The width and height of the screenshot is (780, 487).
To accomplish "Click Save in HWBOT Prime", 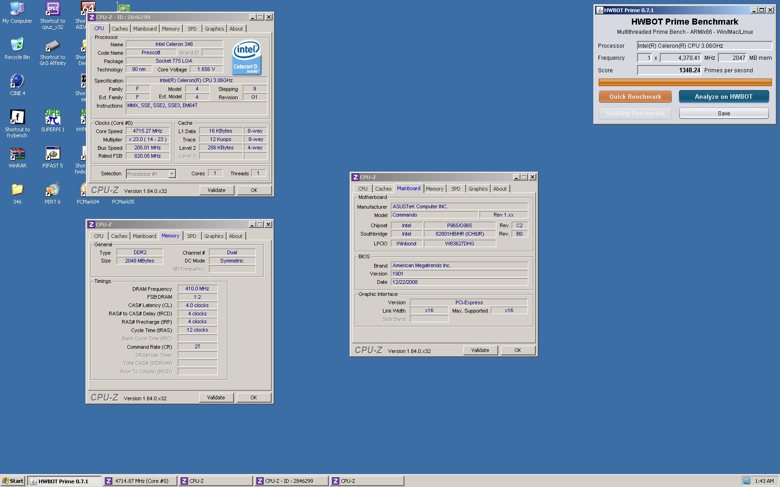I will tap(724, 113).
